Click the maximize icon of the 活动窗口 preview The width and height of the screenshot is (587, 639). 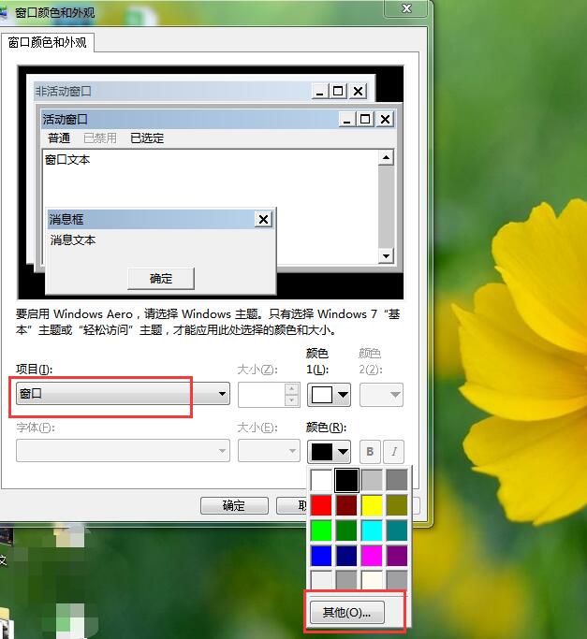pyautogui.click(x=365, y=120)
